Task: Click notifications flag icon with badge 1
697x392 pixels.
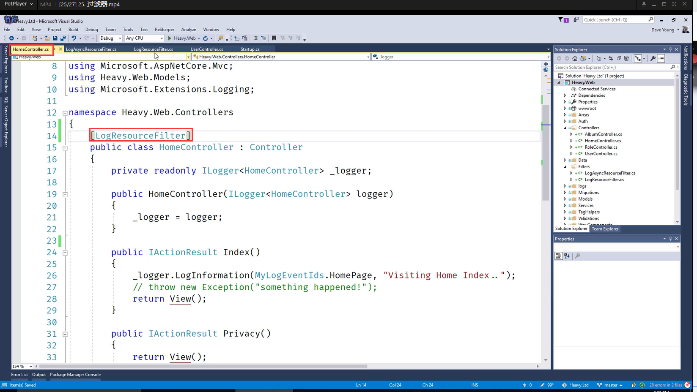Action: 563,20
